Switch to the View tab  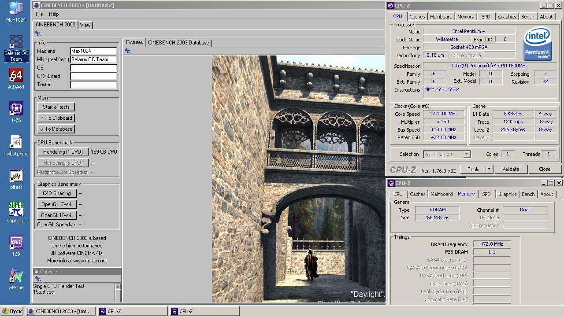coord(85,25)
